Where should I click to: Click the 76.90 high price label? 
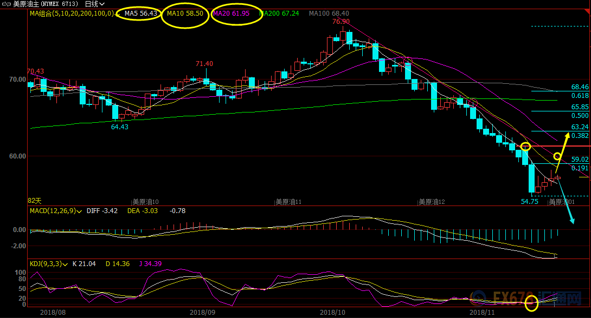point(341,22)
